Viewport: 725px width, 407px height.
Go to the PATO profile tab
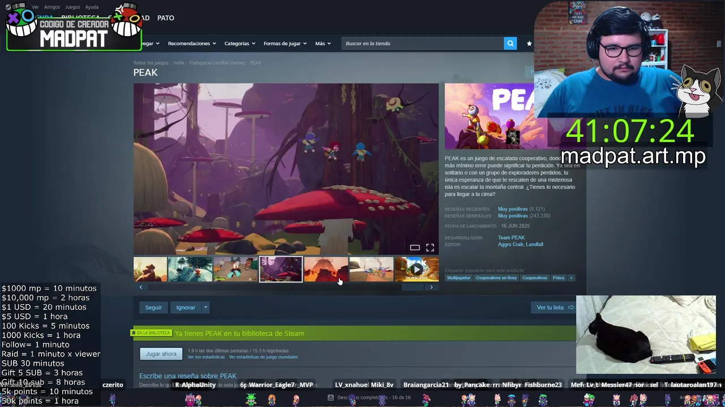[x=165, y=18]
